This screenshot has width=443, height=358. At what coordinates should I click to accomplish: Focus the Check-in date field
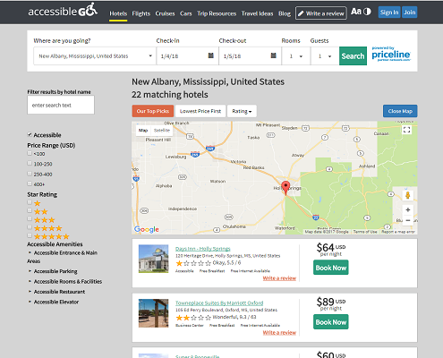coord(187,55)
